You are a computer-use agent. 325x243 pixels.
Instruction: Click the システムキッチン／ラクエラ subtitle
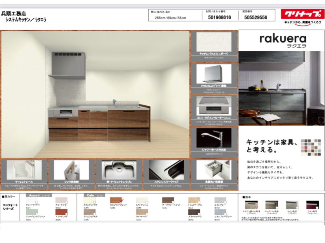(x=26, y=20)
